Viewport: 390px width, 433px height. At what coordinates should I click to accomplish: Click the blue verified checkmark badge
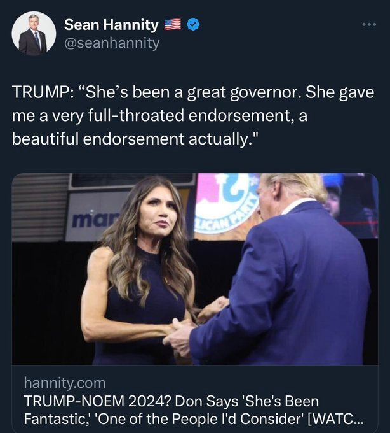pos(195,25)
